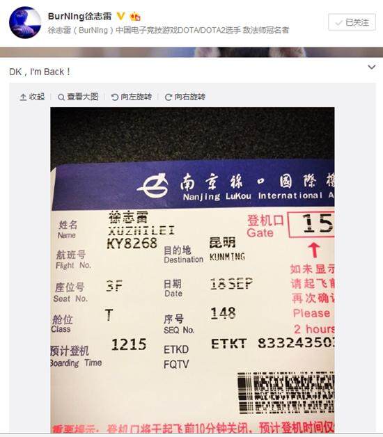Click the counterclockwise rotate arrow icon

click(x=115, y=97)
